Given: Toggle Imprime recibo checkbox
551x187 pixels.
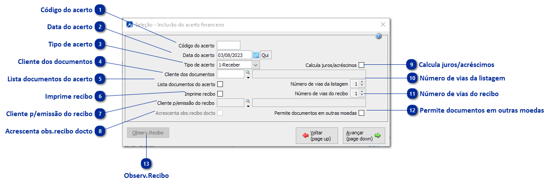Looking at the screenshot, I should pyautogui.click(x=220, y=93).
